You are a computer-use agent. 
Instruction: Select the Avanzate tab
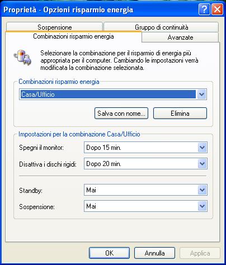[180, 37]
